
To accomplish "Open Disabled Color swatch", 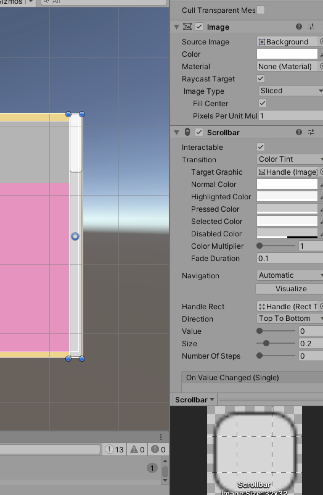I will pyautogui.click(x=287, y=234).
